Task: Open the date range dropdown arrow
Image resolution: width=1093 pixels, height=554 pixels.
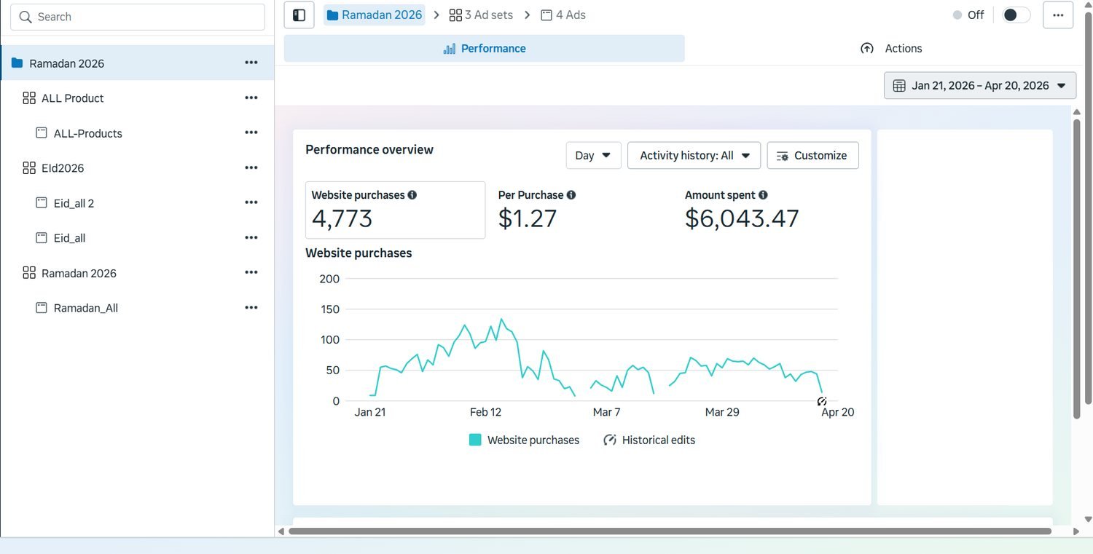Action: click(1061, 86)
